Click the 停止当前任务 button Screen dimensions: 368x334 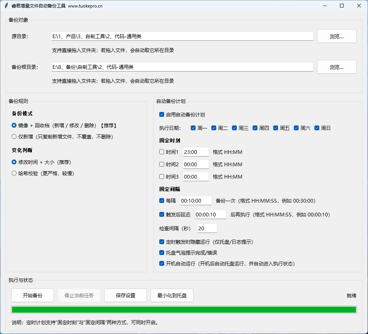(79, 295)
